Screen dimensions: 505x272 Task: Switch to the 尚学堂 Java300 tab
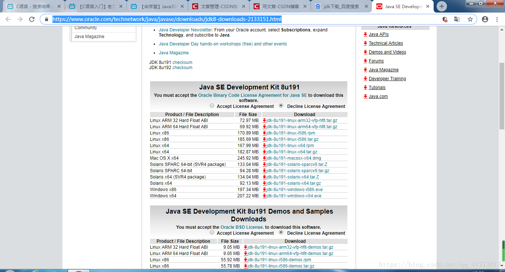pos(157,6)
